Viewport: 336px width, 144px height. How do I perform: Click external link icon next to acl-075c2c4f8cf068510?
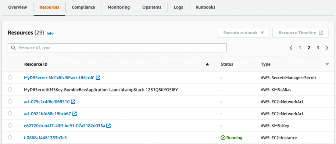tap(73, 102)
